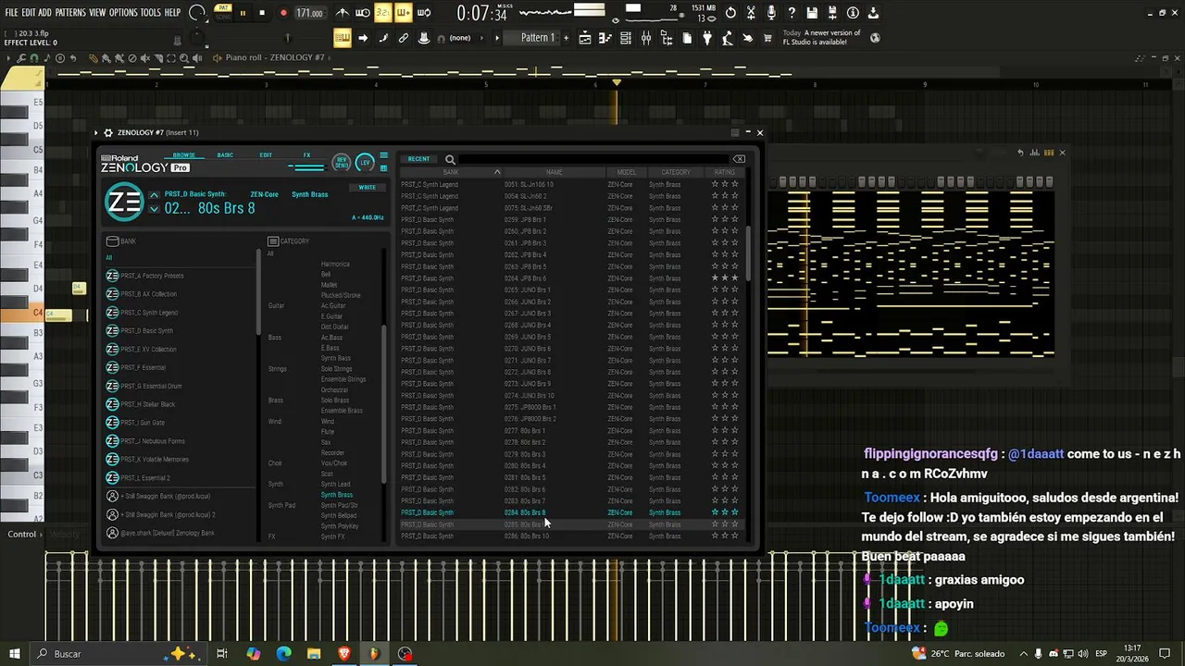Viewport: 1185px width, 666px height.
Task: Open File Explorer from the taskbar
Action: (314, 654)
